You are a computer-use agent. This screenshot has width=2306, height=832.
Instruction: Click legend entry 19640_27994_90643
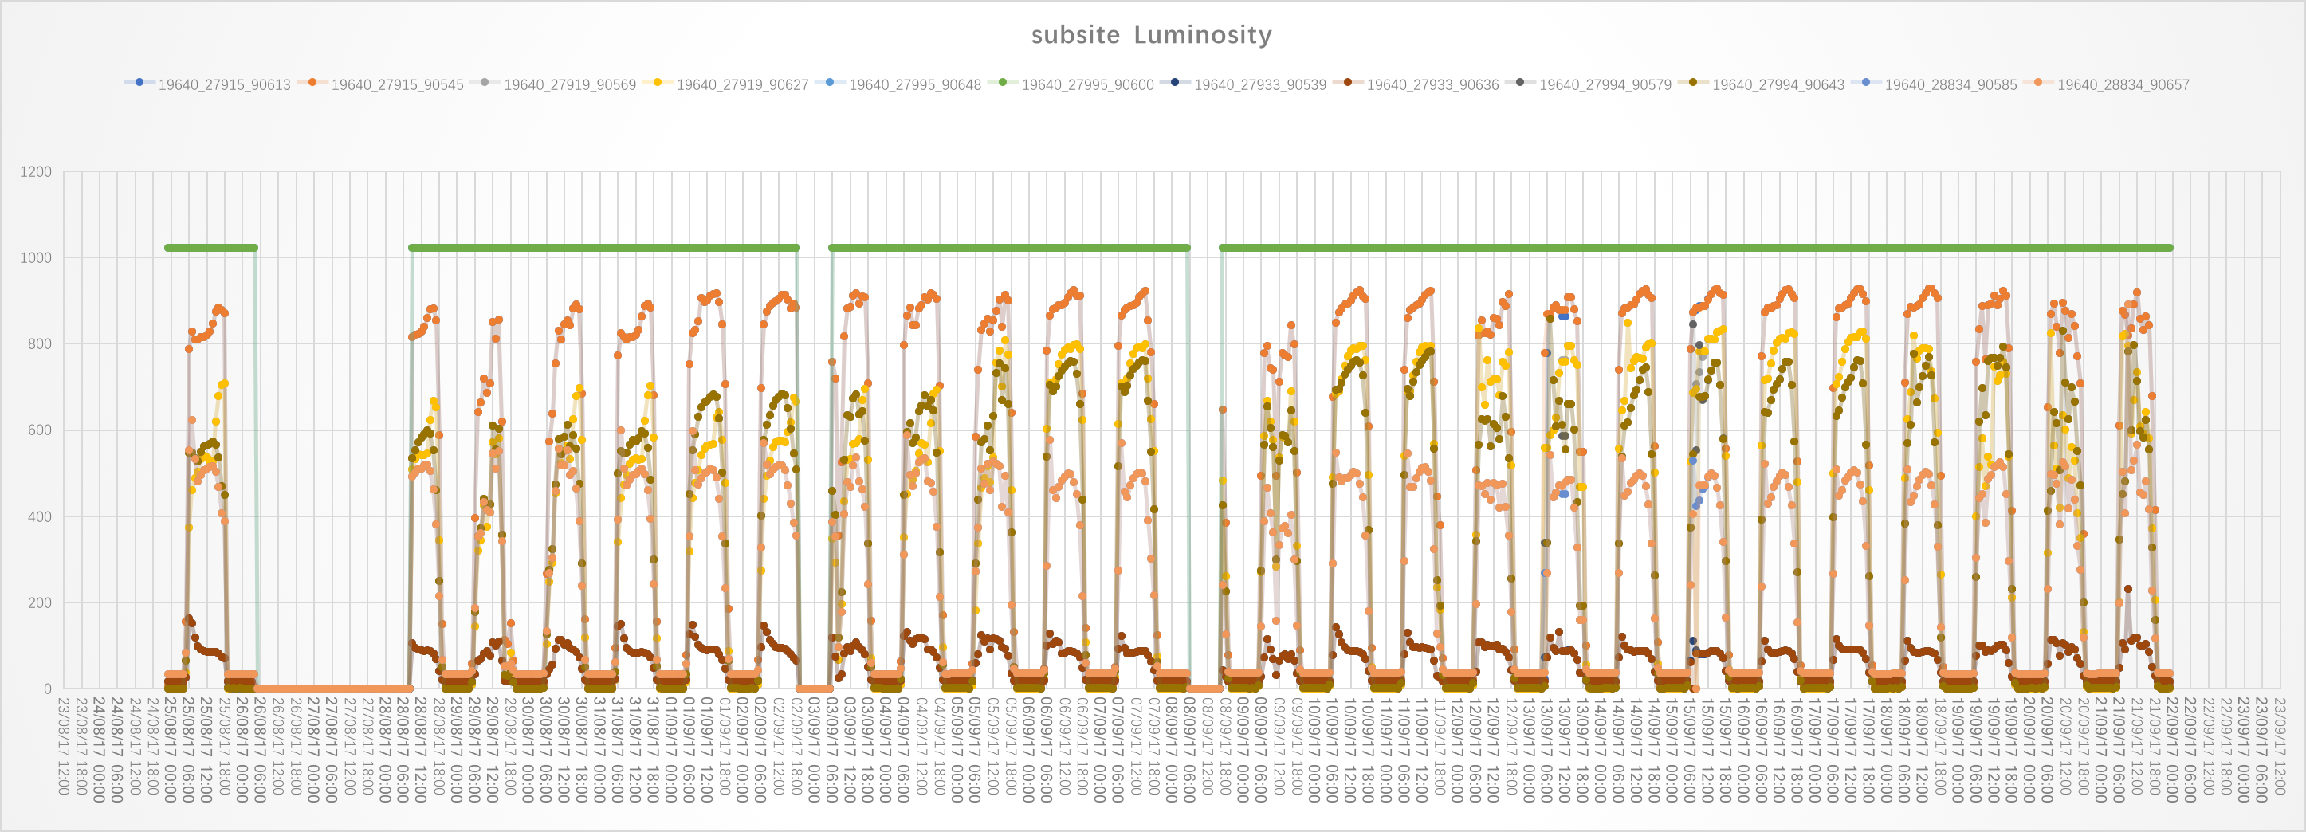(1761, 84)
